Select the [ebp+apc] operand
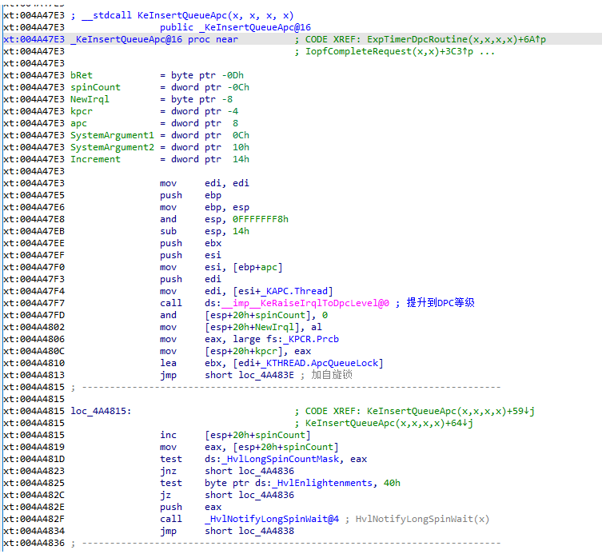The width and height of the screenshot is (602, 558). click(257, 267)
